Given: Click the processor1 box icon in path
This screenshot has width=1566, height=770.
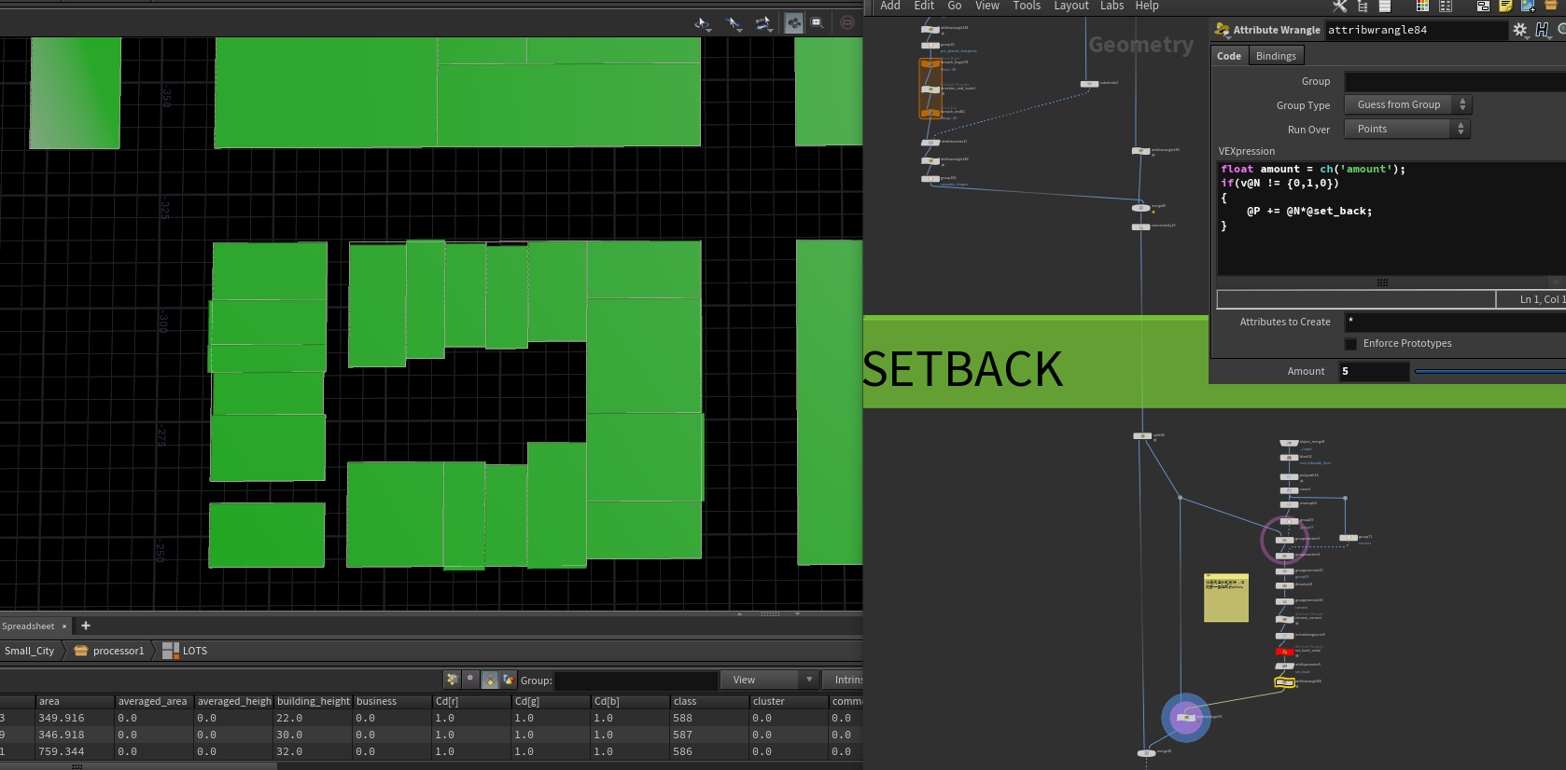Looking at the screenshot, I should tap(81, 651).
